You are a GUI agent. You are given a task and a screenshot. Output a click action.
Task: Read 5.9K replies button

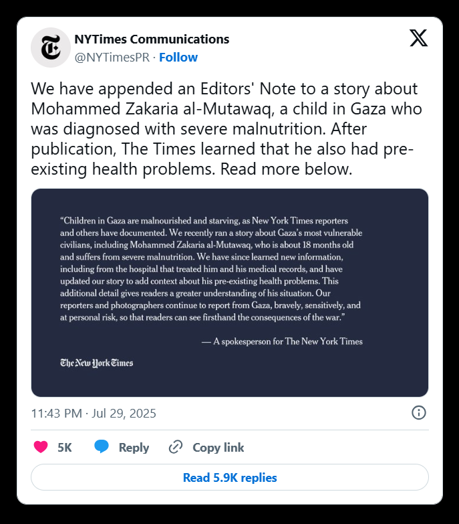(230, 477)
